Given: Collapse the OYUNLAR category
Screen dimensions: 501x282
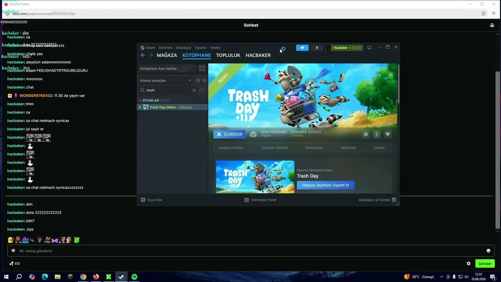Looking at the screenshot, I should (x=140, y=100).
